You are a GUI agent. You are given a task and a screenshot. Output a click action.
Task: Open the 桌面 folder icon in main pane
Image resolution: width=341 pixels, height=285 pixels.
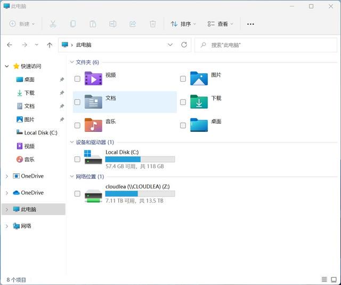point(199,125)
